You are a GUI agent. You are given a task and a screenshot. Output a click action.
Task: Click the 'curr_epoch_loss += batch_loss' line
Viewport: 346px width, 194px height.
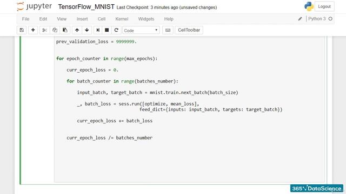click(115, 121)
